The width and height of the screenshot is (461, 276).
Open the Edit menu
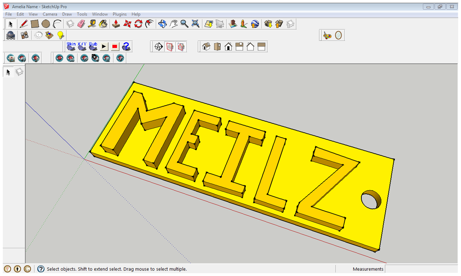(x=20, y=14)
